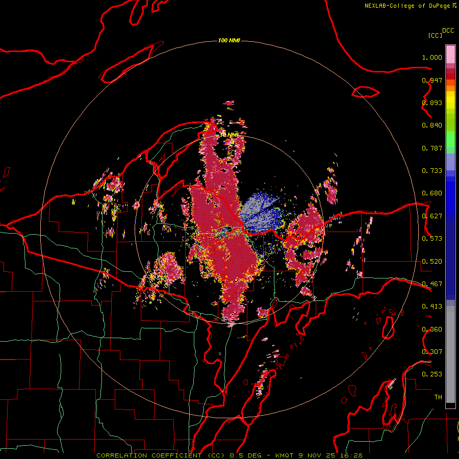Click the 0.947 scale value
The height and width of the screenshot is (459, 459).
coord(432,80)
